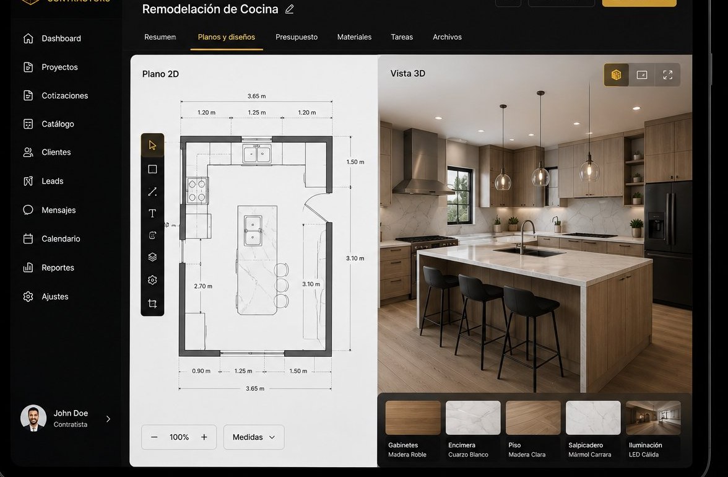Open the Calendario section

51,239
